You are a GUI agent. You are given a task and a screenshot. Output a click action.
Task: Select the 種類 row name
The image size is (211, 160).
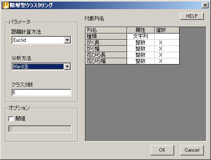click(x=106, y=36)
